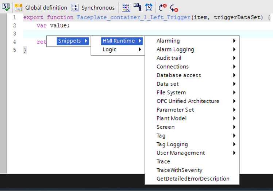Expand the Data set submenu
The width and height of the screenshot is (273, 191).
tap(196, 84)
